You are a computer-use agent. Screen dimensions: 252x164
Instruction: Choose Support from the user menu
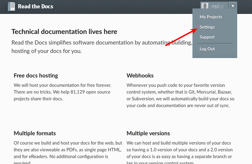[x=207, y=37]
